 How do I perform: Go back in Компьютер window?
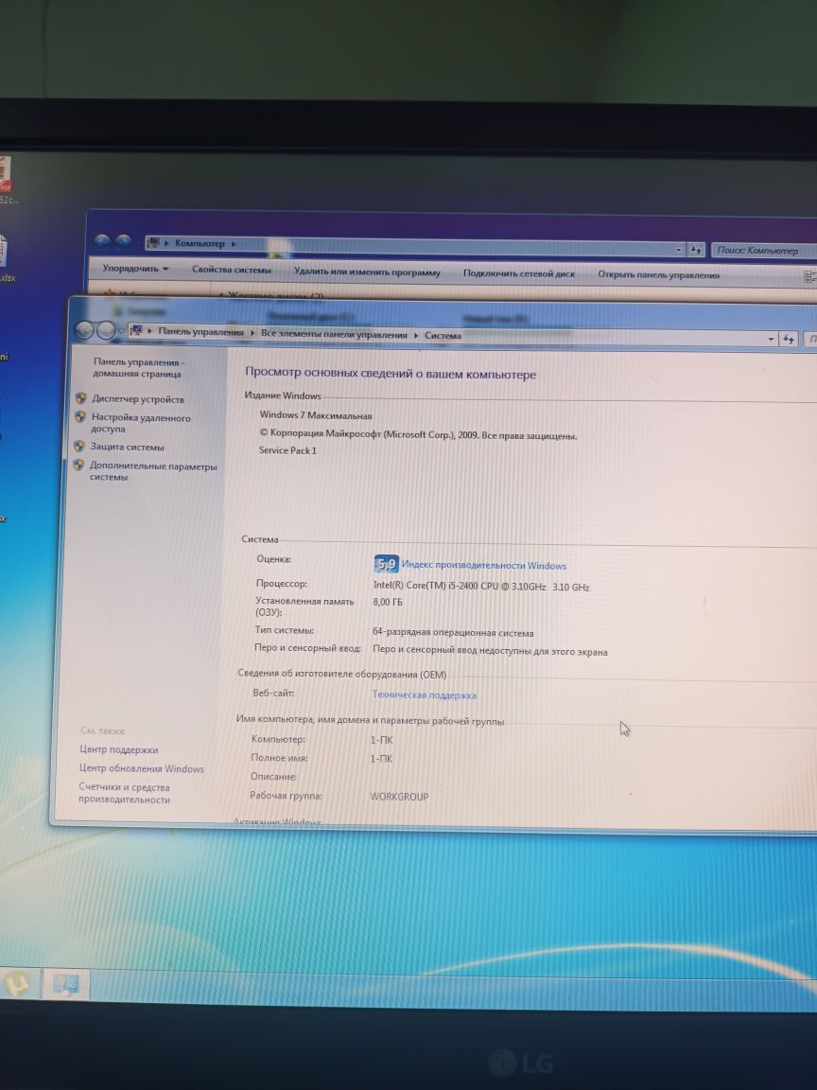coord(103,241)
